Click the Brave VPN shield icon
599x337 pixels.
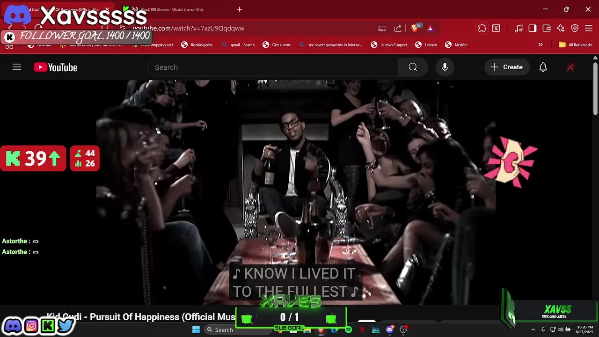tap(575, 28)
